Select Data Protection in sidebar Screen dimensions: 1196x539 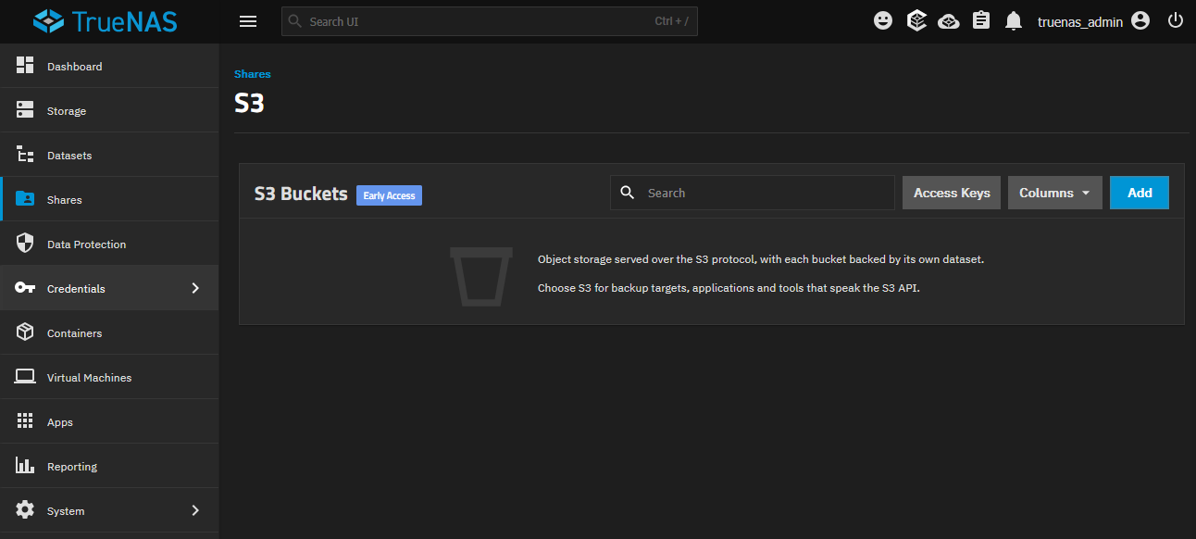(109, 244)
